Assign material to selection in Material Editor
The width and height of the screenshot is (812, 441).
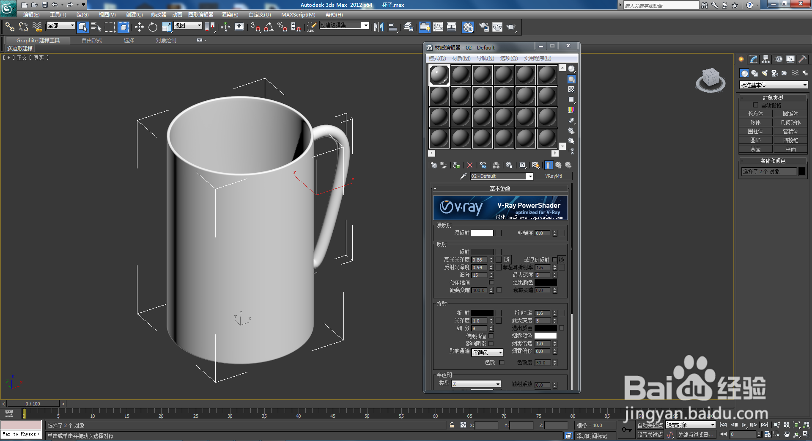pos(456,165)
